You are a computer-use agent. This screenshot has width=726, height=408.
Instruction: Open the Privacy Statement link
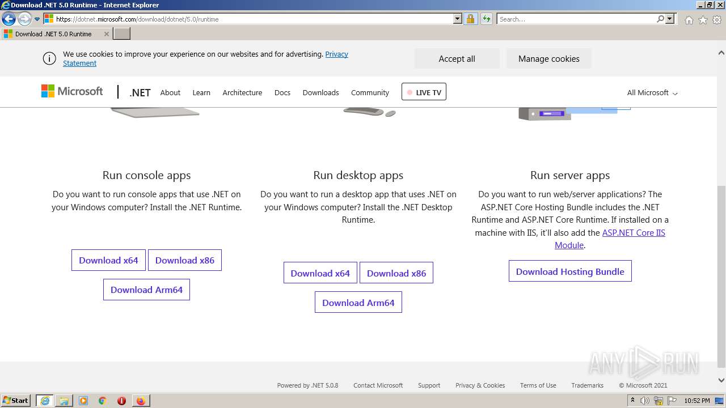coord(205,58)
